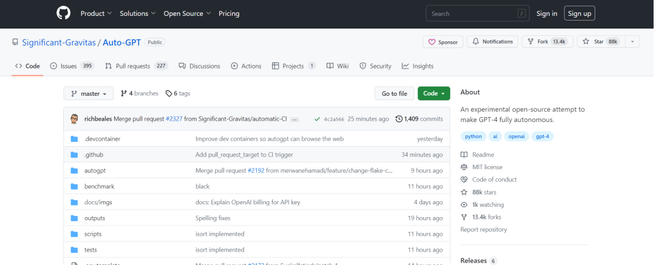Open the Star lists dropdown arrow
The height and width of the screenshot is (265, 656).
[632, 42]
